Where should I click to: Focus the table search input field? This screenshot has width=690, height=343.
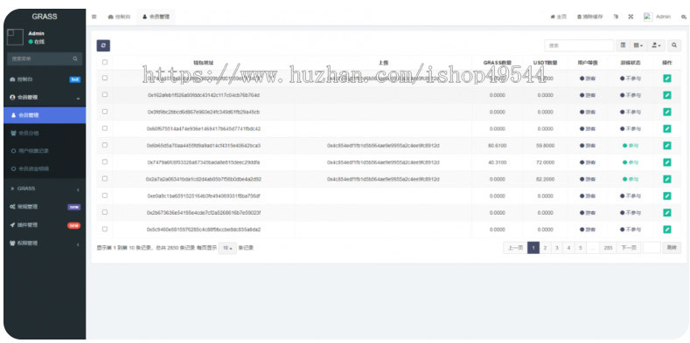(x=579, y=45)
